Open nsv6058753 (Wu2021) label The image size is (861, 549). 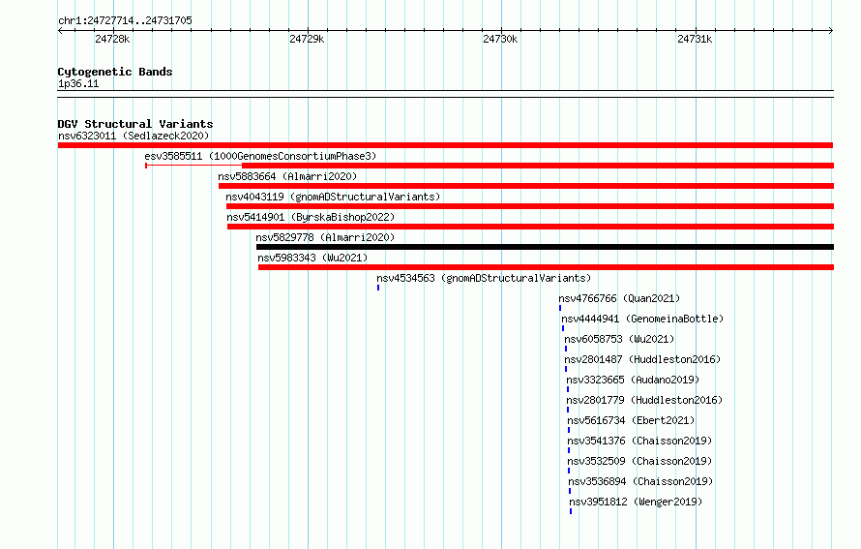(x=619, y=339)
